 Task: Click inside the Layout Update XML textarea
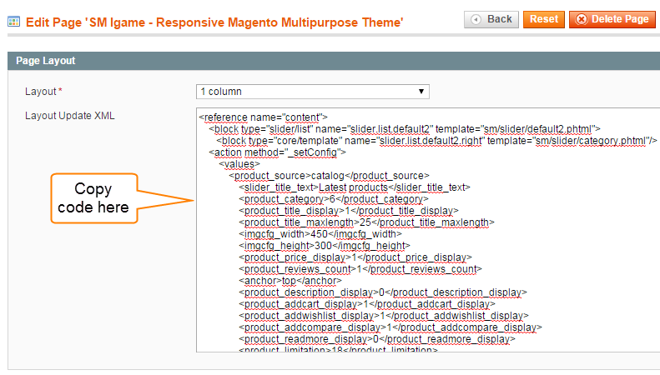coord(428,230)
